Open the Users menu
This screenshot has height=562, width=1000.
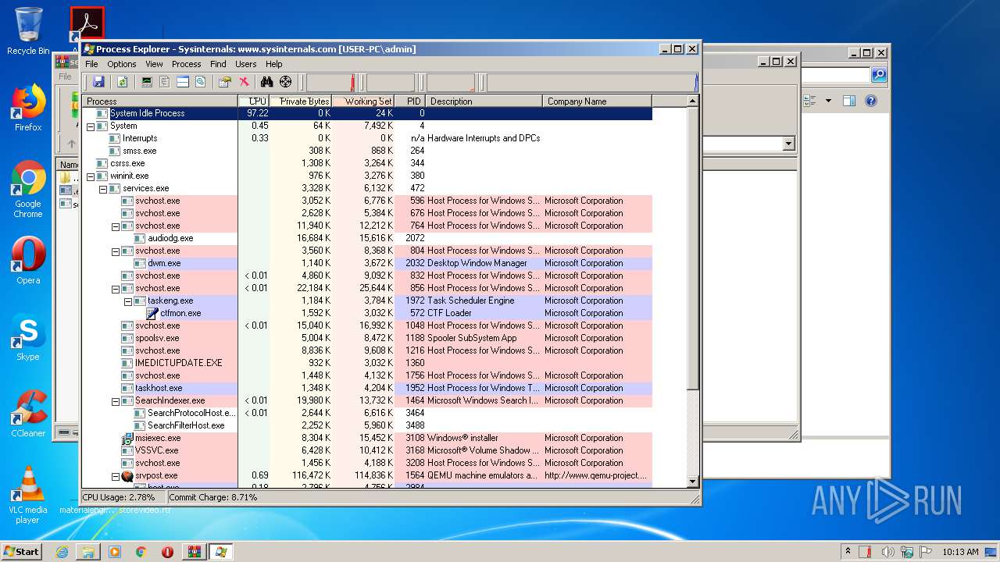pos(245,64)
